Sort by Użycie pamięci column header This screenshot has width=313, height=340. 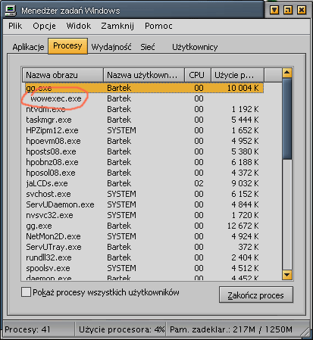pyautogui.click(x=237, y=75)
